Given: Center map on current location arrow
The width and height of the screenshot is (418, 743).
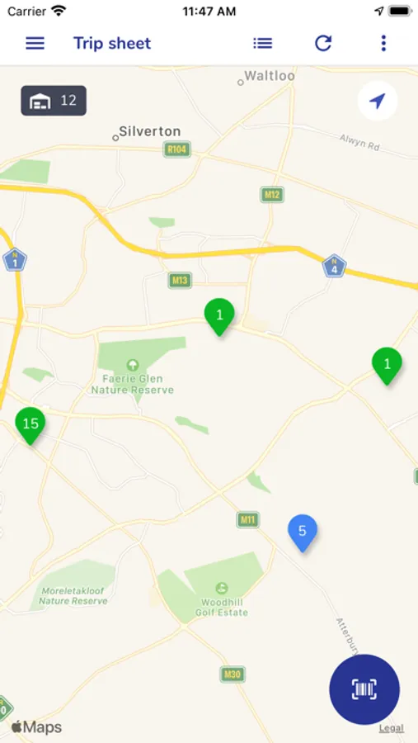Looking at the screenshot, I should [378, 101].
